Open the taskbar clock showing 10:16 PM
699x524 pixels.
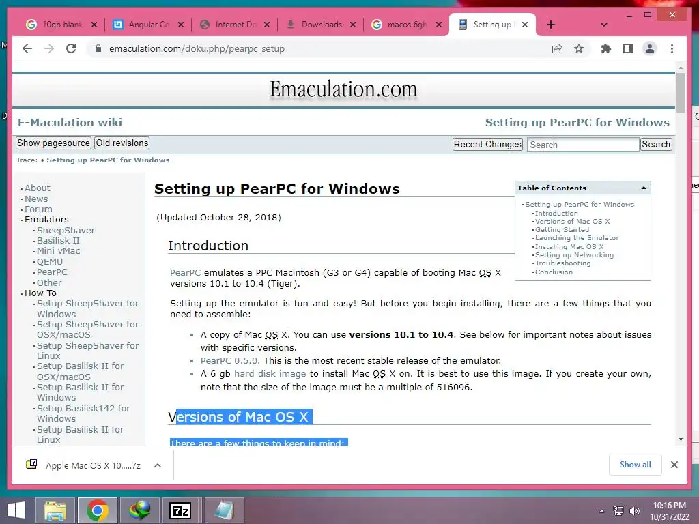[x=669, y=511]
